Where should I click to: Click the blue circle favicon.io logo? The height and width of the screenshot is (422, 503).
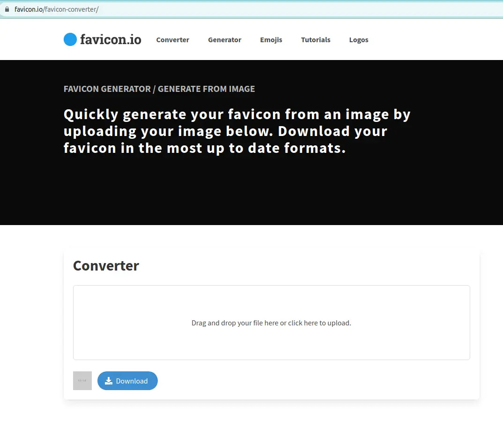(x=70, y=40)
